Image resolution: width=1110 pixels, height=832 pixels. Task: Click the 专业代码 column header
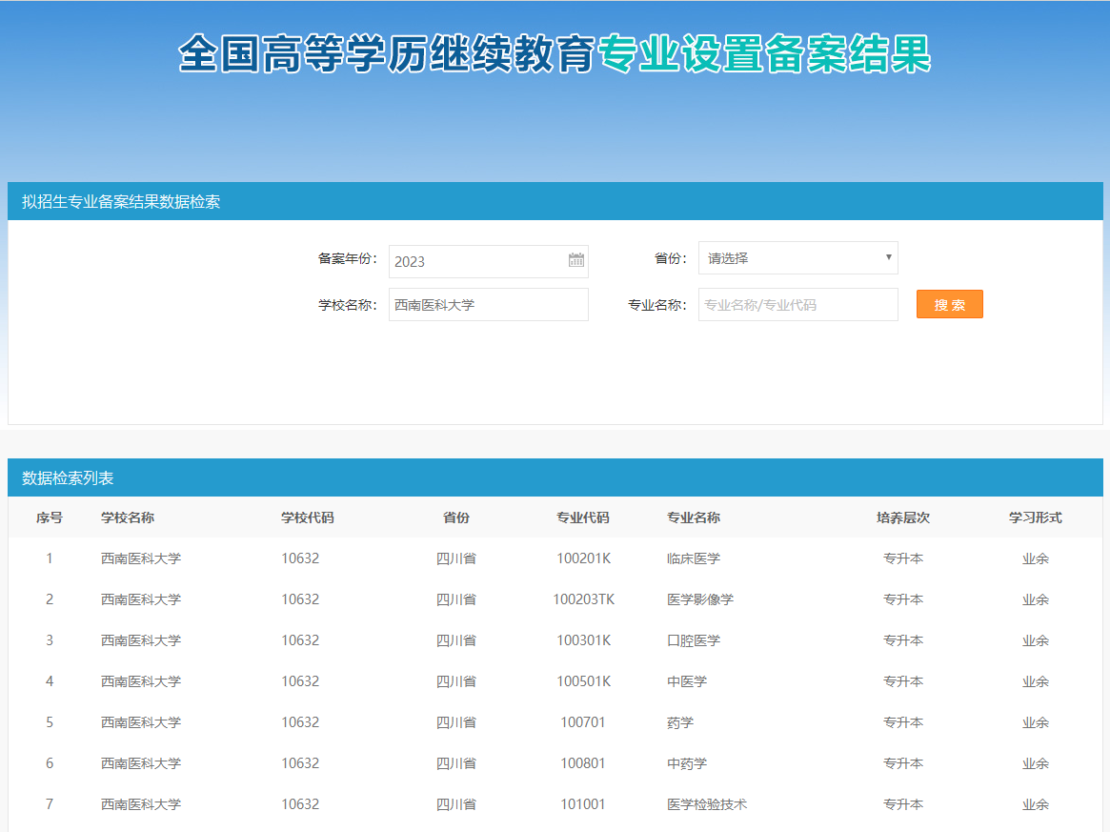pyautogui.click(x=583, y=517)
